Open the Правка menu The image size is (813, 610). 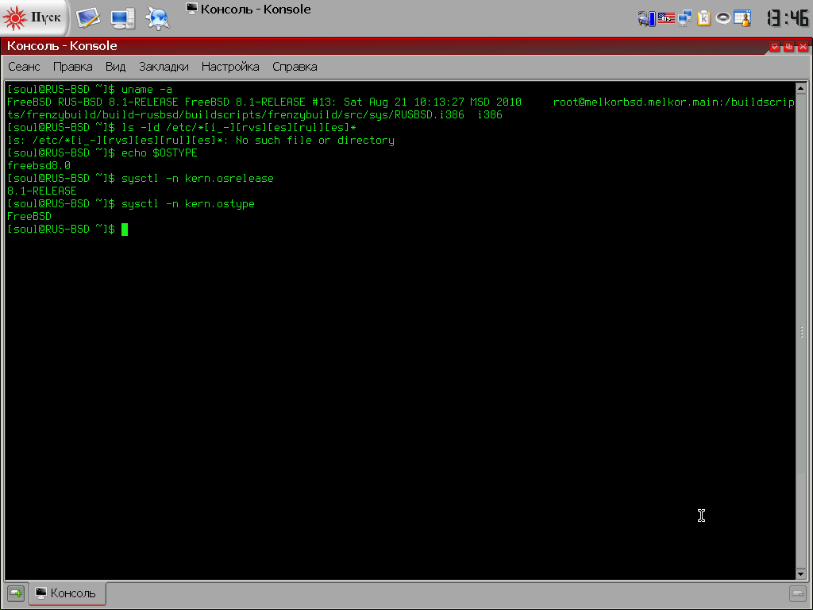pyautogui.click(x=72, y=67)
